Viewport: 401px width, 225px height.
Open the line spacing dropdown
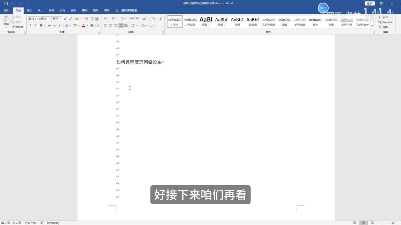(x=134, y=25)
